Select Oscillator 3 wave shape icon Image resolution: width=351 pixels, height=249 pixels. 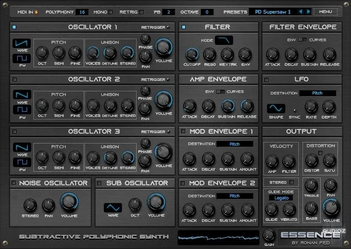(x=22, y=148)
